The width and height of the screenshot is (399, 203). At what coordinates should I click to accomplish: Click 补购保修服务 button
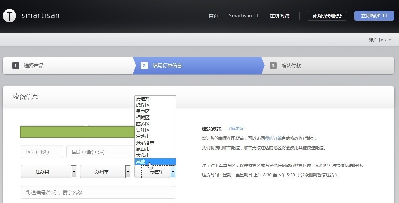click(x=327, y=16)
